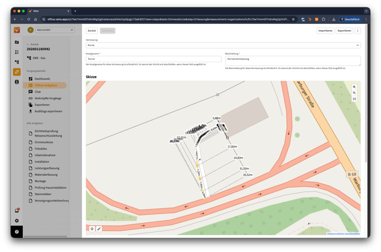Expand the Vermessung Kurve dropdown
Viewport: 381px width, 252px height.
(222, 45)
